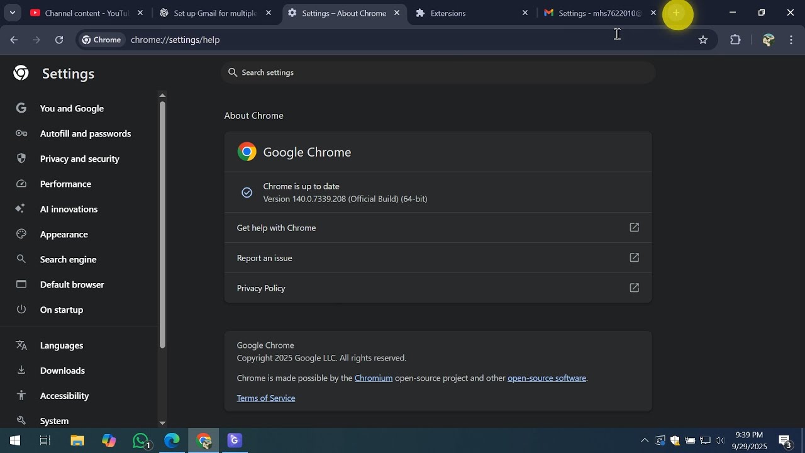The image size is (805, 453).
Task: Switch to the Channel content YouTube tab
Action: 87,13
